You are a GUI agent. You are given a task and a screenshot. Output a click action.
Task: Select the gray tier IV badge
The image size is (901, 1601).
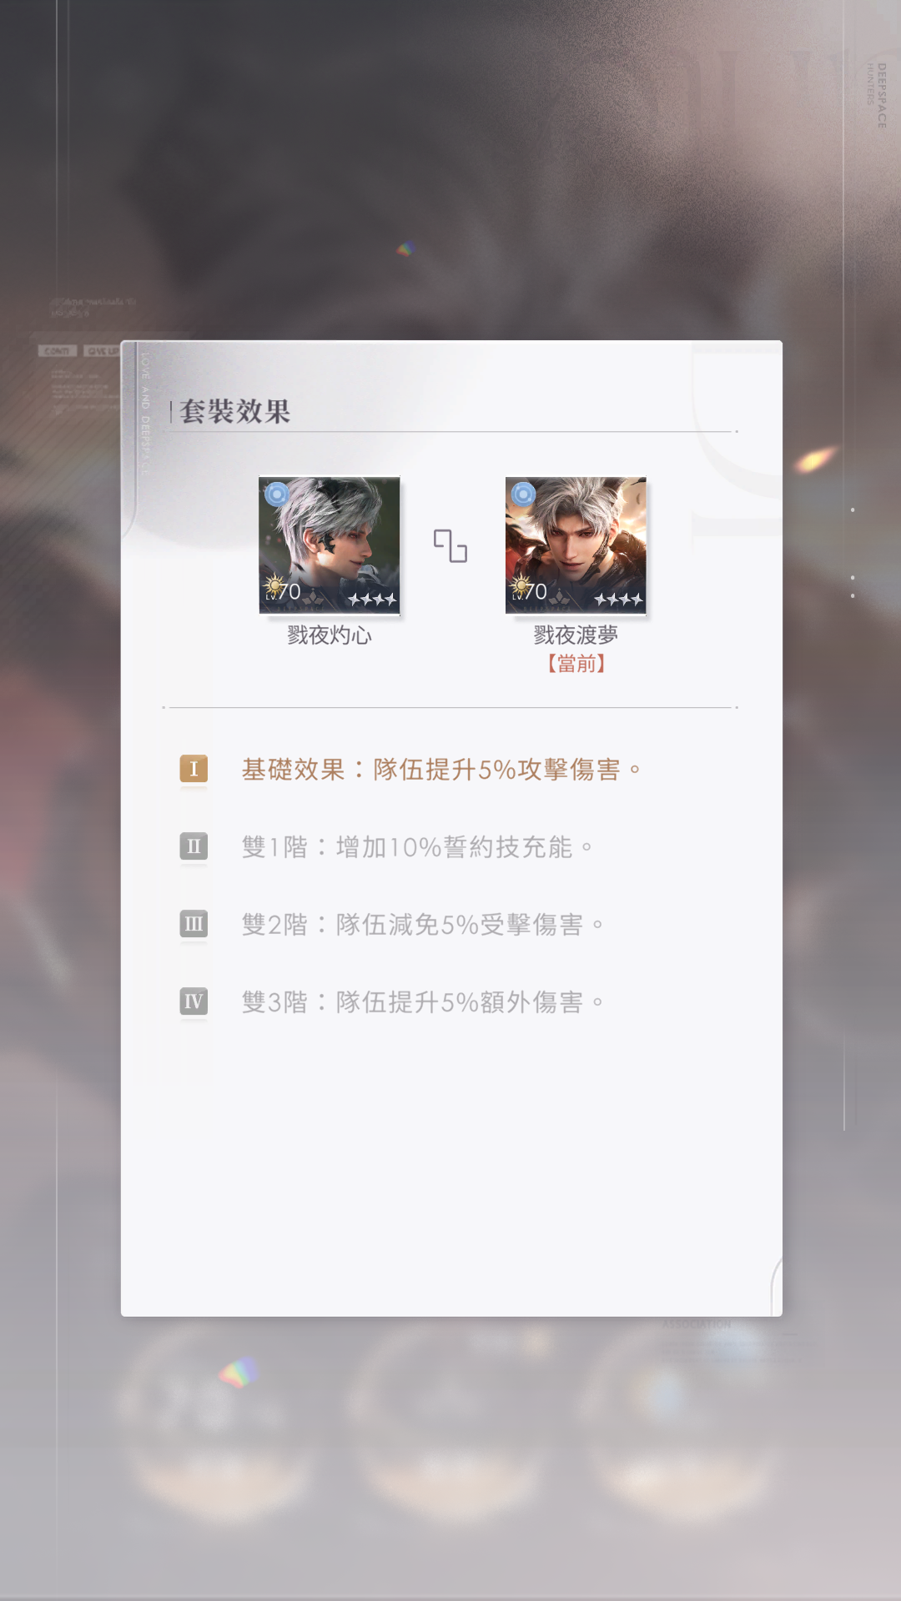coord(194,1001)
